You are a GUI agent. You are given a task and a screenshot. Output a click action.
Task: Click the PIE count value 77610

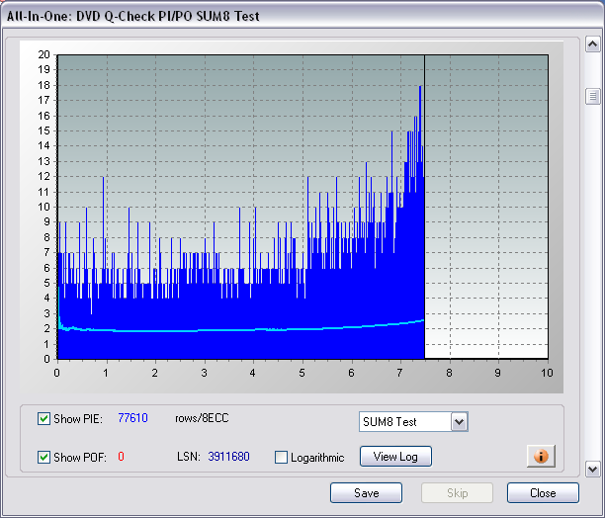point(132,418)
